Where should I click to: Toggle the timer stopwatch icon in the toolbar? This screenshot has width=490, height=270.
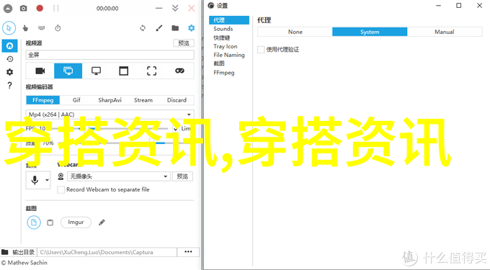58,28
